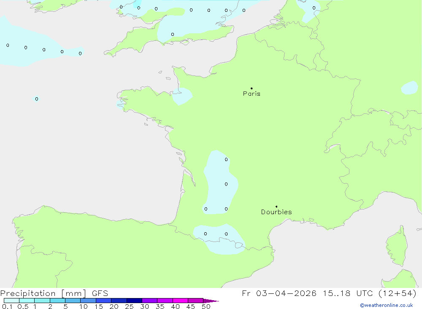Click the small rain patch near the eastern map edge
This screenshot has height=309, width=422.
(409, 88)
